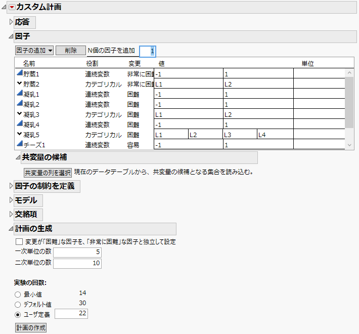Click the factor table scroll up arrow
This screenshot has height=334, width=359.
[349, 73]
